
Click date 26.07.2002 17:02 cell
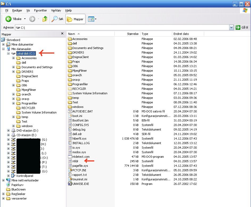coord(185,184)
